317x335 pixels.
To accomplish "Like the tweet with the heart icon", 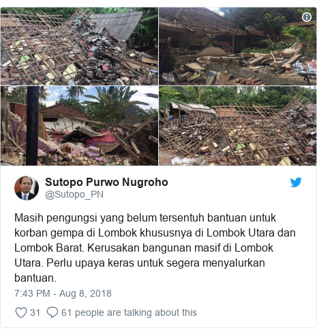I will click(21, 312).
